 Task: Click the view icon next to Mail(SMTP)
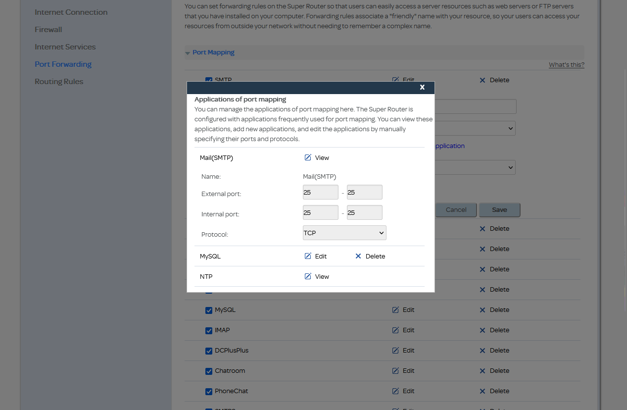coord(308,157)
